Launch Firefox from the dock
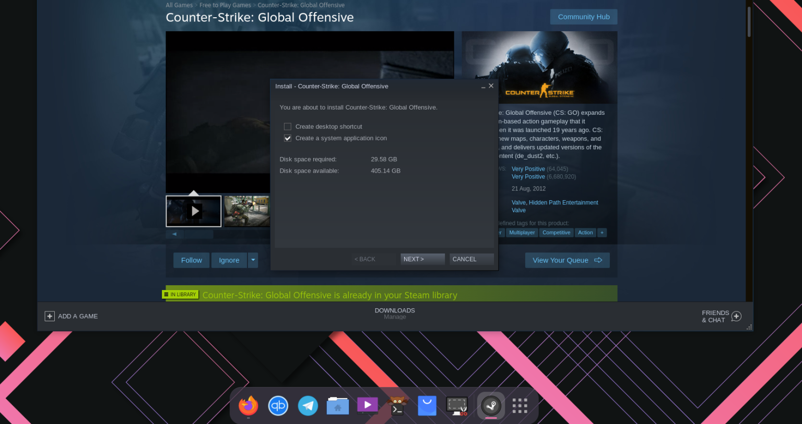This screenshot has height=424, width=802. click(x=248, y=405)
